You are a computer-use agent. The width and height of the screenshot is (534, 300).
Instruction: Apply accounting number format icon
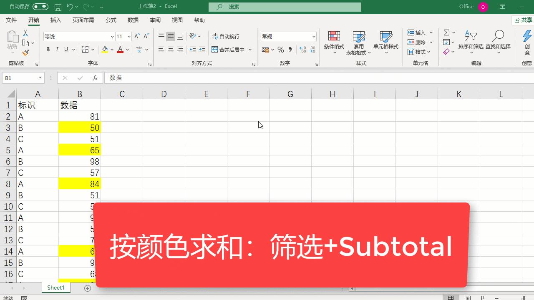(x=265, y=50)
